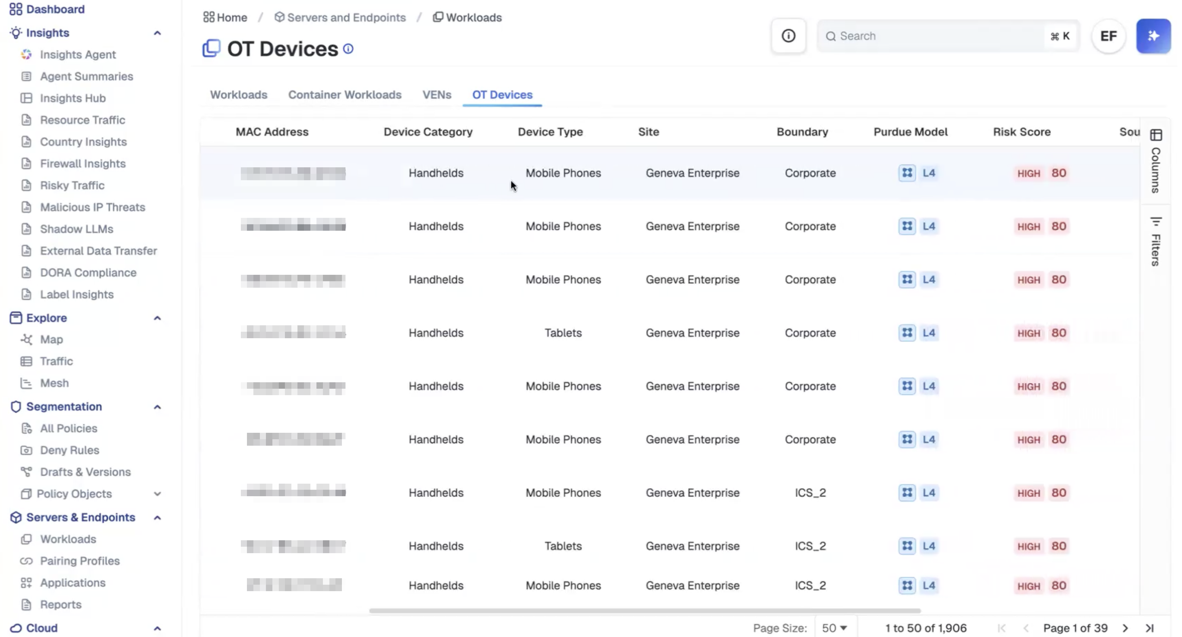Expand the Policy Objects chevron
The height and width of the screenshot is (637, 1182).
(157, 494)
